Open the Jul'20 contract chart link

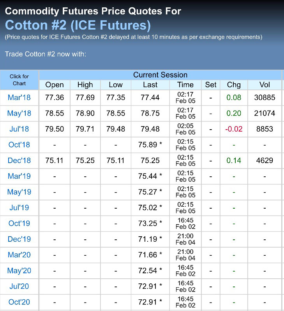click(x=19, y=286)
